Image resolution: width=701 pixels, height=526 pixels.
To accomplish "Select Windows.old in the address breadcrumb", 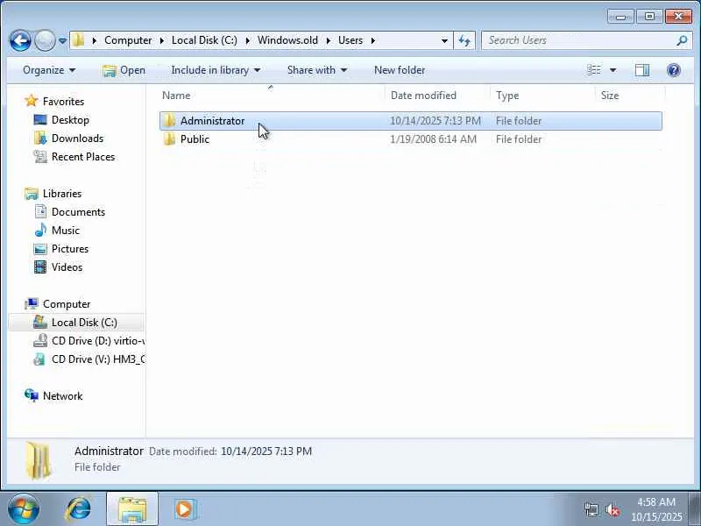I will [287, 40].
